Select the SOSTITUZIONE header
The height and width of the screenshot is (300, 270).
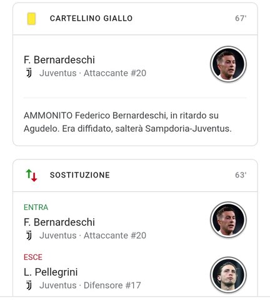pyautogui.click(x=80, y=175)
